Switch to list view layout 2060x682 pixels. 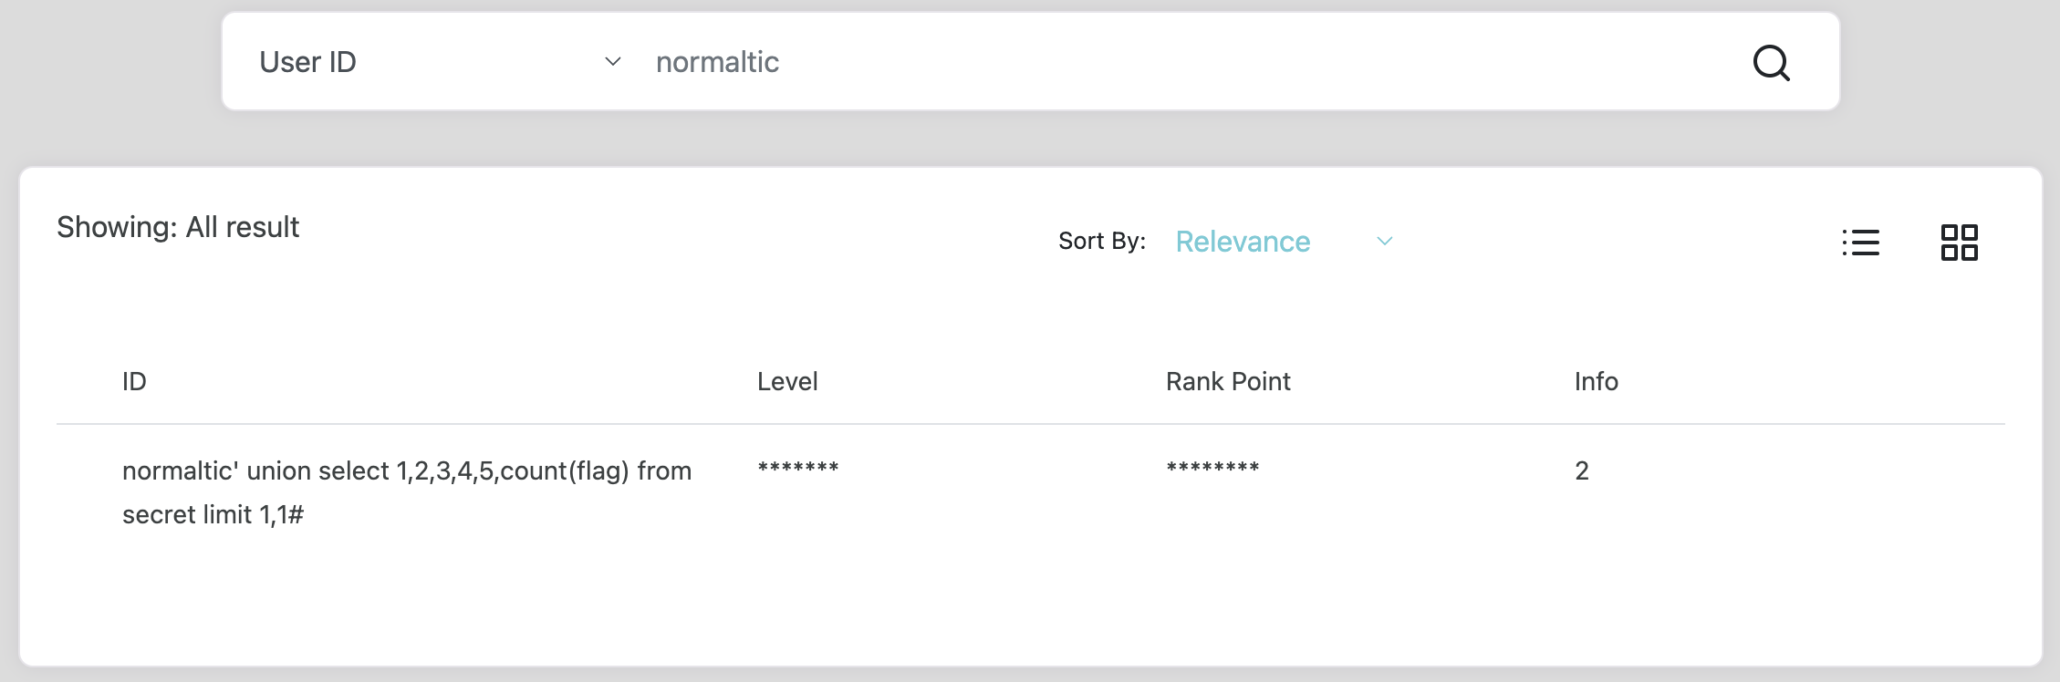click(1860, 243)
